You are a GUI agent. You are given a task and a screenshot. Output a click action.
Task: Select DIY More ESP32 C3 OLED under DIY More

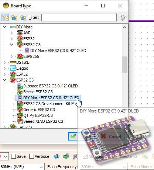pyautogui.click(x=58, y=51)
